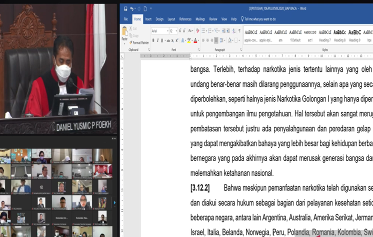Click the Paste clipboard icon
The height and width of the screenshot is (237, 373).
point(124,31)
